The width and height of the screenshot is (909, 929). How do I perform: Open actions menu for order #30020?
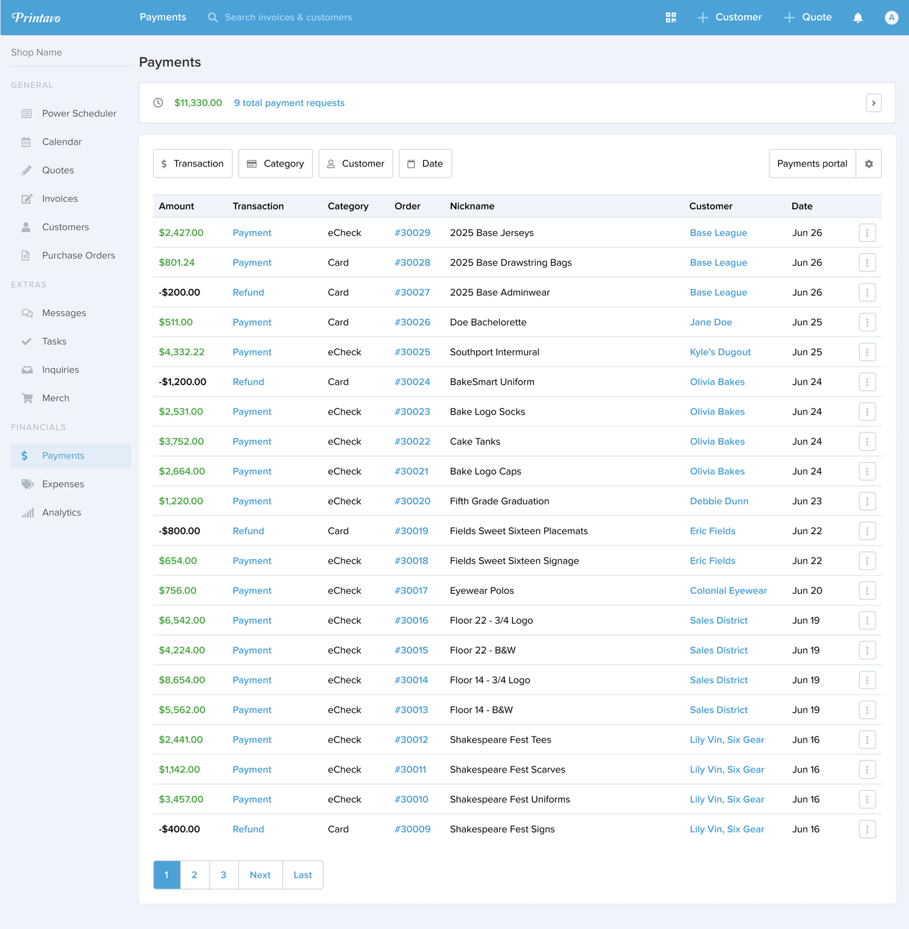(867, 501)
